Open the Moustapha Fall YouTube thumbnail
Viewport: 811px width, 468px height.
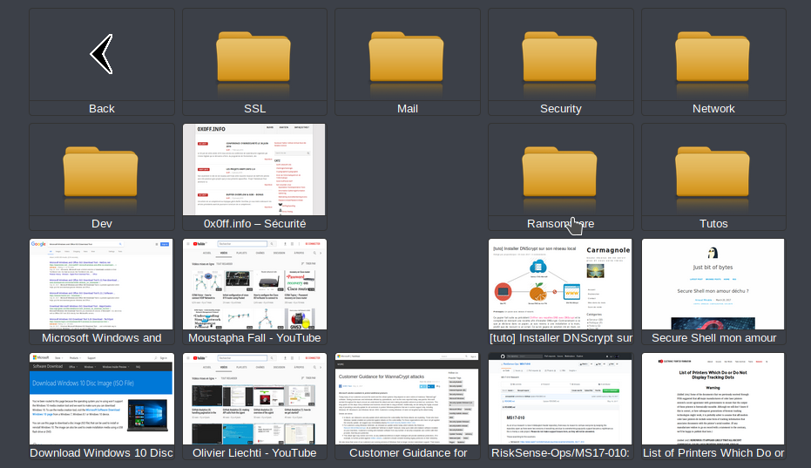point(254,284)
